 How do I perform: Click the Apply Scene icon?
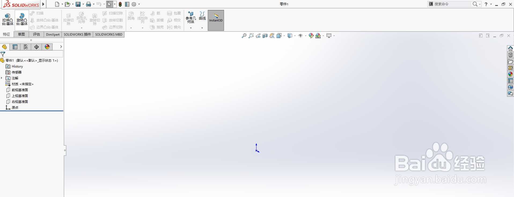point(318,36)
